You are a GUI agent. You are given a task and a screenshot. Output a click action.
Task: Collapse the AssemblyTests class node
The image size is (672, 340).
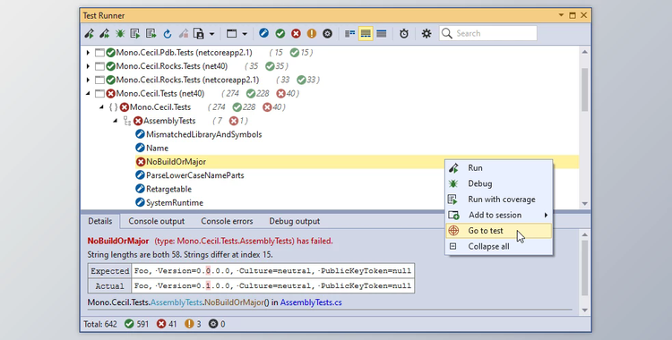pos(116,121)
